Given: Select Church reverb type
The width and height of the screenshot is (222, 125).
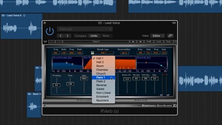Looking at the screenshot, I should pos(103,74).
